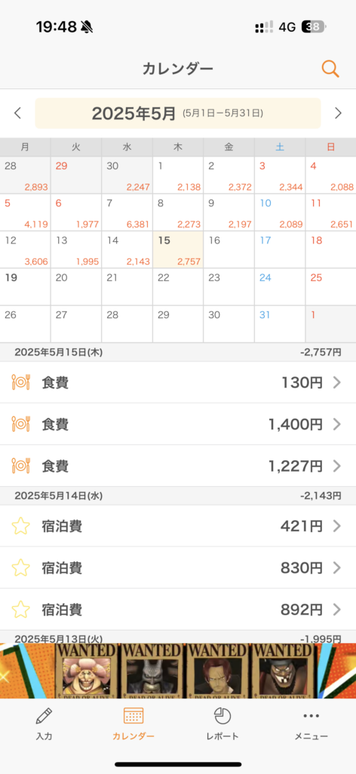
Task: Select May 5 with 4,119 total
Action: tap(25, 212)
